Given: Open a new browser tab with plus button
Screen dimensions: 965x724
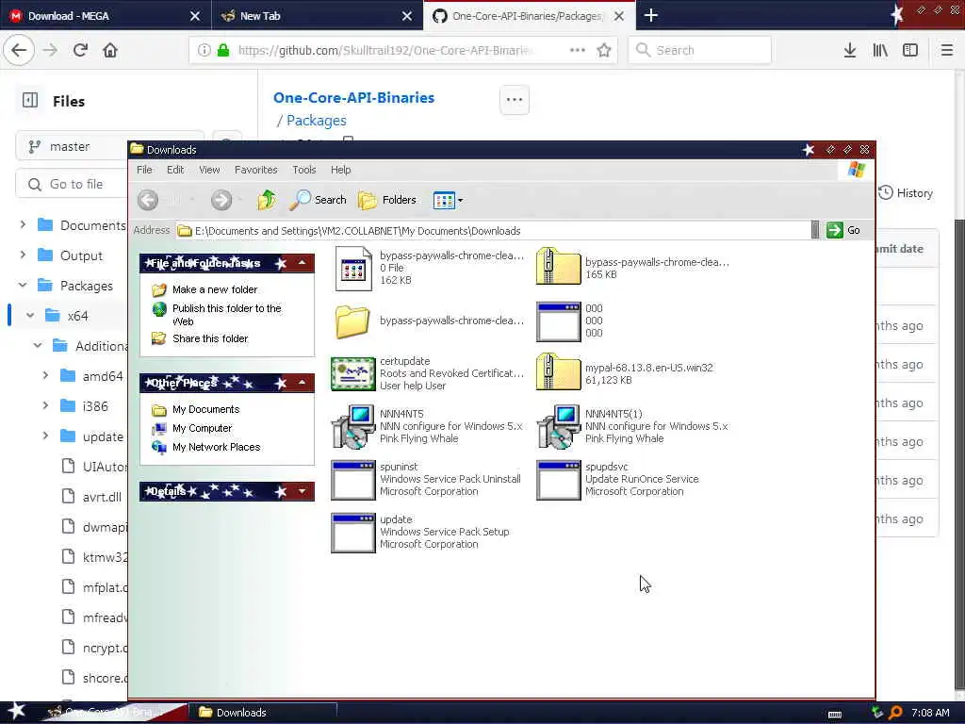Looking at the screenshot, I should [x=650, y=15].
